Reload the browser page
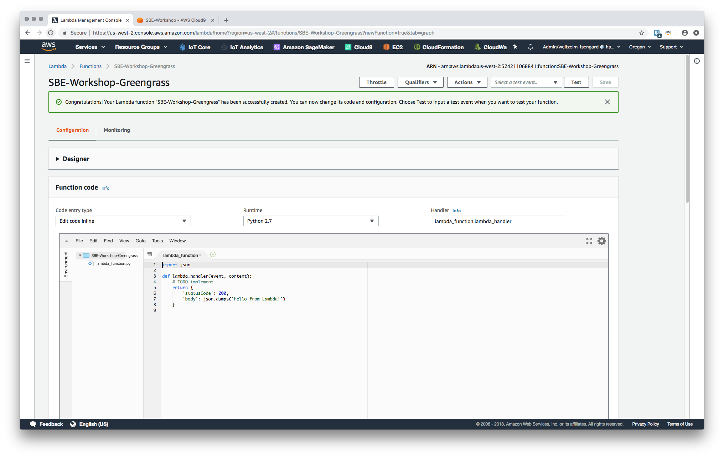The width and height of the screenshot is (724, 458). click(51, 33)
